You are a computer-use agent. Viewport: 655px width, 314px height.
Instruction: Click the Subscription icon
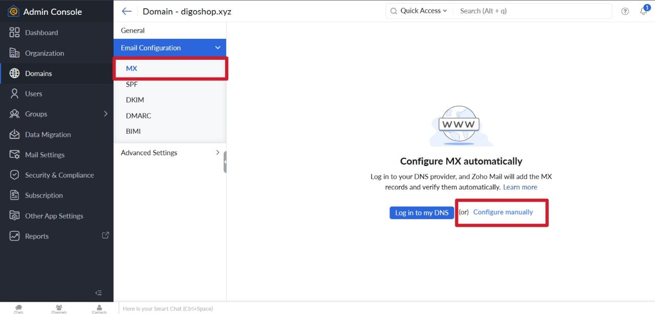[x=14, y=195]
